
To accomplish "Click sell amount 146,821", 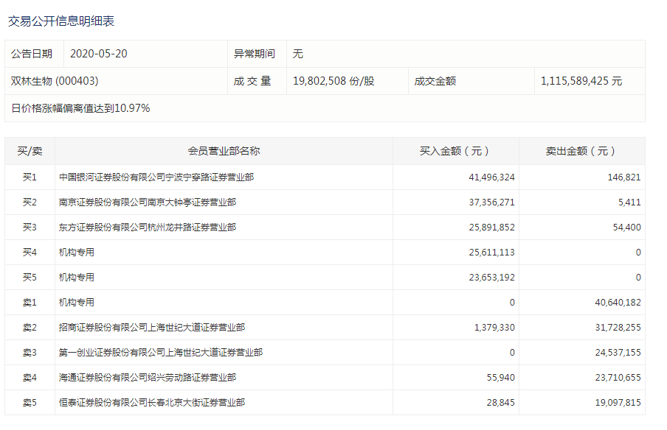I will [x=624, y=177].
